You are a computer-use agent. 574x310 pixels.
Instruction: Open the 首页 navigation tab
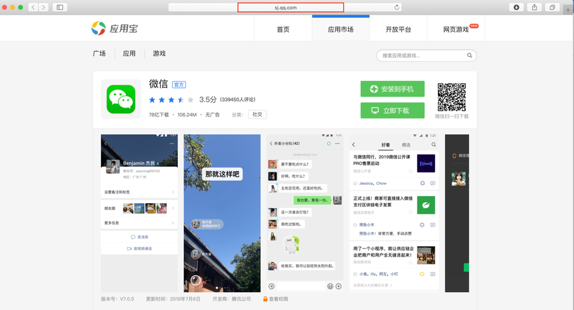point(283,29)
